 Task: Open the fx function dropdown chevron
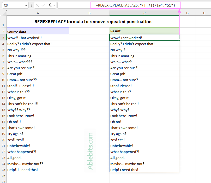pos(54,5)
